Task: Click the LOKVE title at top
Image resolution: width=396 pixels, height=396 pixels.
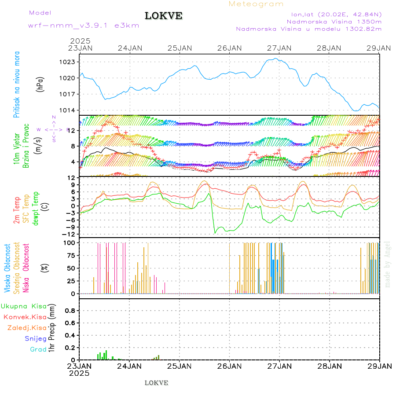Action: 164,16
